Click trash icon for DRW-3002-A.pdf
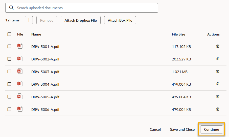This screenshot has height=137, width=229. click(218, 59)
